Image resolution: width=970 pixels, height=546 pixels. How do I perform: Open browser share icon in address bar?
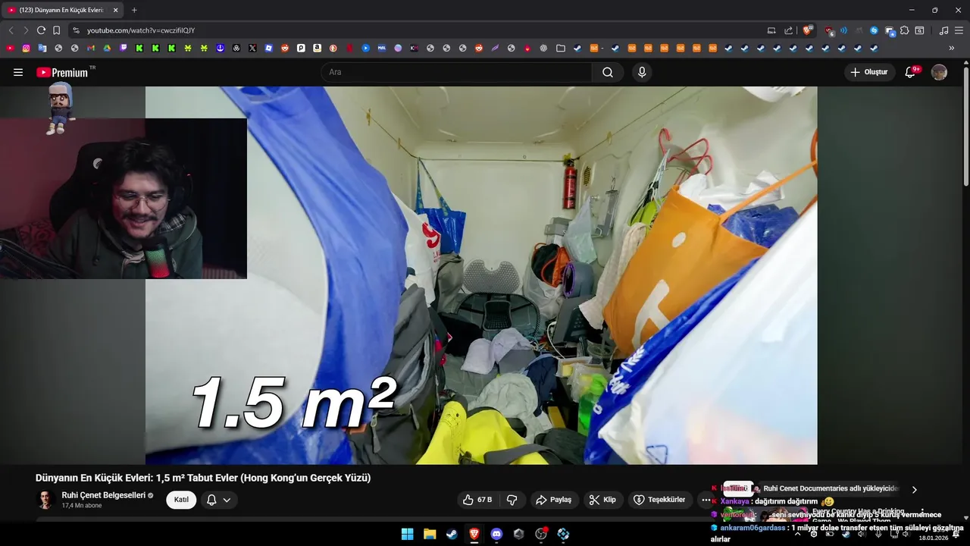[x=789, y=30]
